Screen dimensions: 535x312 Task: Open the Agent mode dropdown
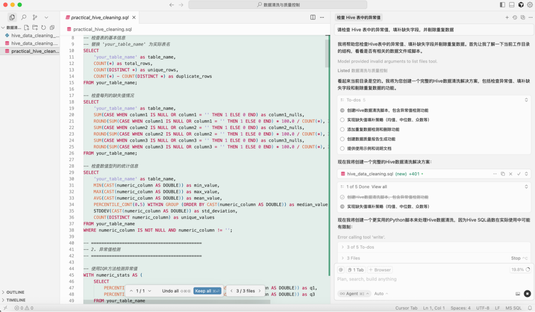(x=354, y=294)
